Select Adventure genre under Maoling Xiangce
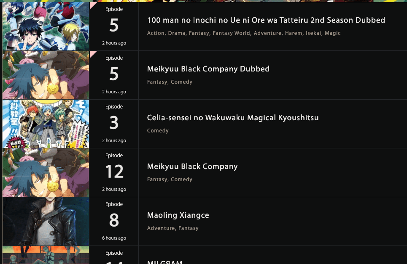 coord(161,228)
